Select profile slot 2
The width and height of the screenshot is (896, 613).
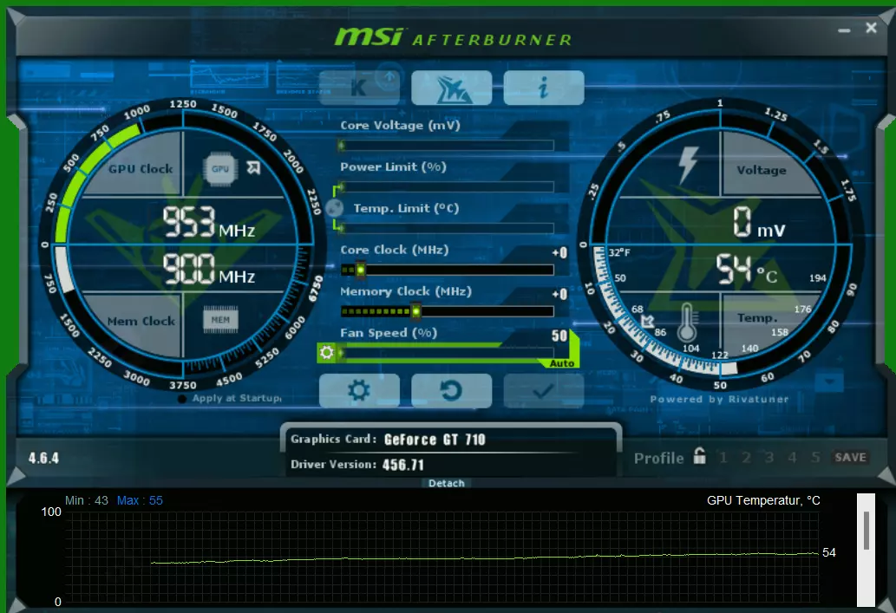coord(746,457)
